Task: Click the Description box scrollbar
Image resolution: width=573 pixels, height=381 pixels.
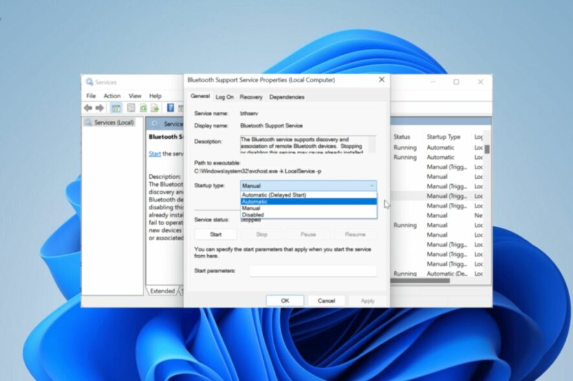Action: point(372,144)
